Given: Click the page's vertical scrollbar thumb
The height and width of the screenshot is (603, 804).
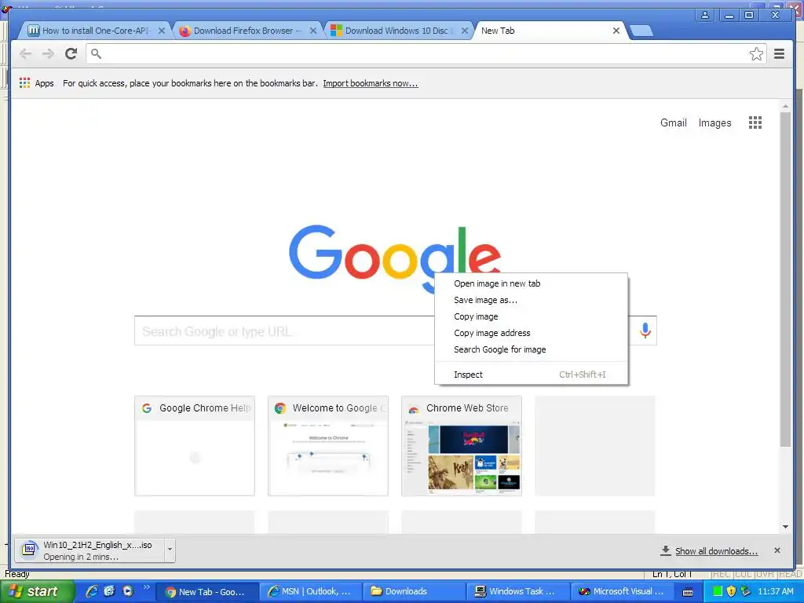Looking at the screenshot, I should pyautogui.click(x=785, y=280).
